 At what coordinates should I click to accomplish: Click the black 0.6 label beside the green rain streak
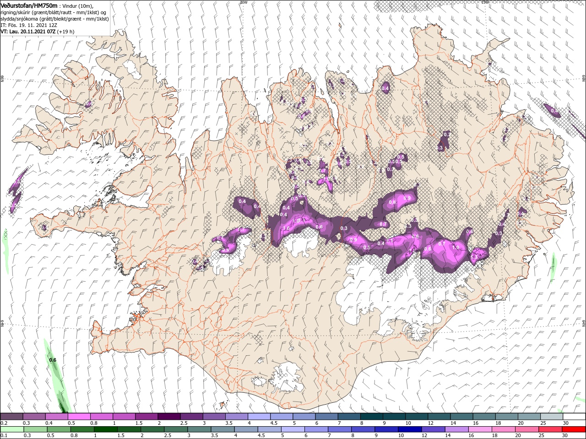point(53,360)
